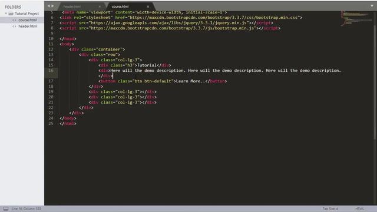Image resolution: width=377 pixels, height=212 pixels.
Task: Open the HTML syntax selector
Action: [x=359, y=208]
